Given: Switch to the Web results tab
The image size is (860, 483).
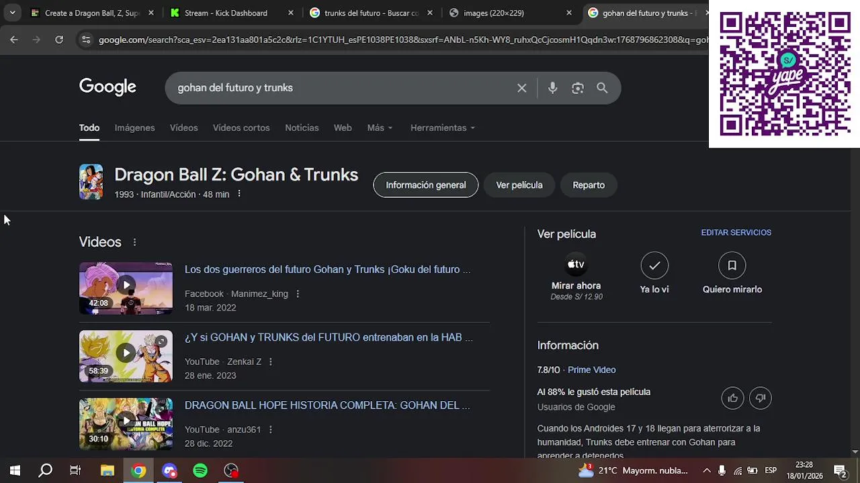Looking at the screenshot, I should coord(343,127).
